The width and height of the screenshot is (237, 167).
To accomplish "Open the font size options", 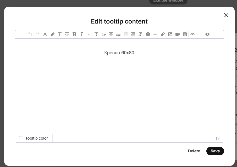I will click(103, 34).
